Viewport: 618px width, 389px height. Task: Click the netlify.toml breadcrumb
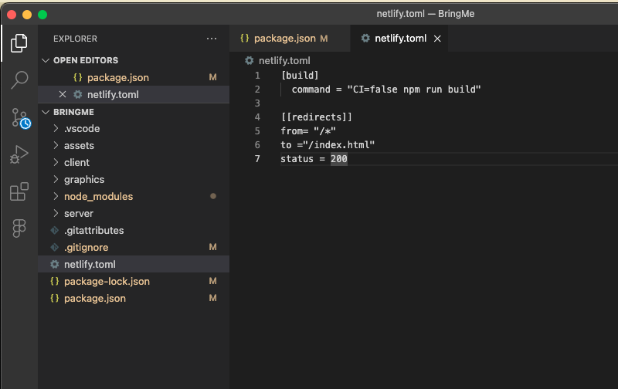284,60
